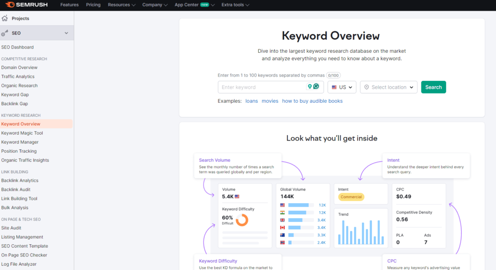Open Bulk Analysis

pos(15,207)
